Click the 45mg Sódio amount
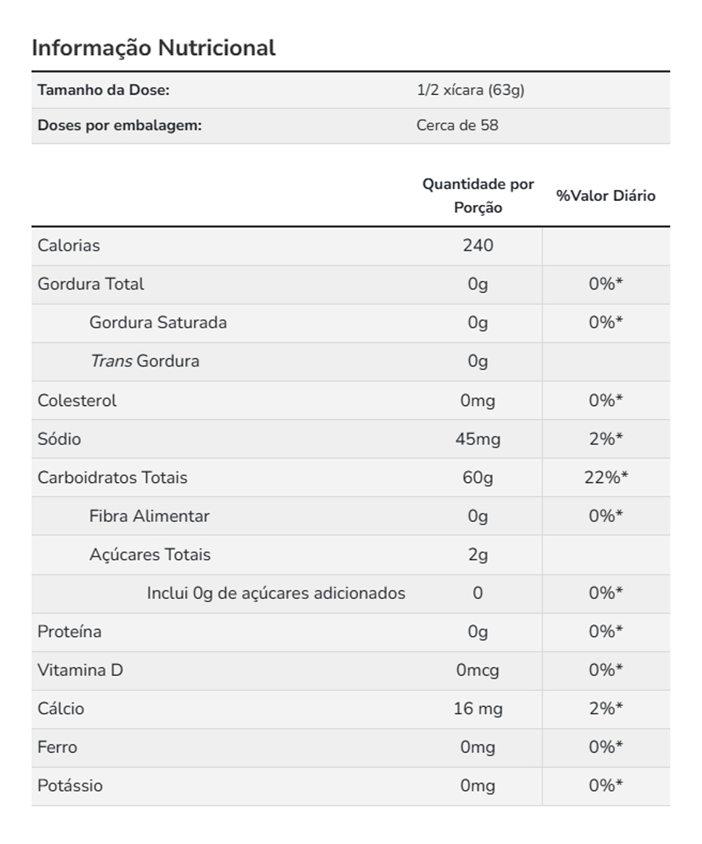This screenshot has width=702, height=844. coord(477,439)
